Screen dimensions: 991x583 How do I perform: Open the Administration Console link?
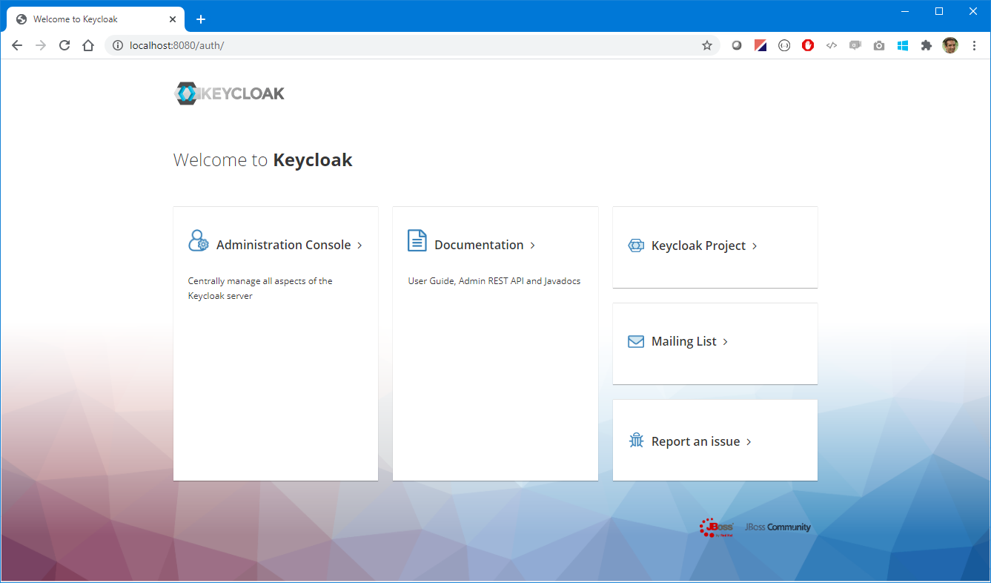pos(283,245)
